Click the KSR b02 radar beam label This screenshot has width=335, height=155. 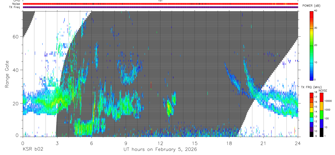click(x=33, y=149)
